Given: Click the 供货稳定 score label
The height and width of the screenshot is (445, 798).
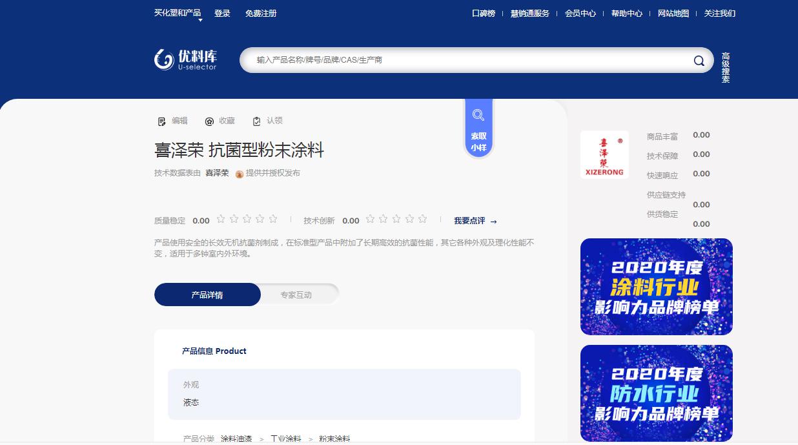Looking at the screenshot, I should tap(662, 214).
